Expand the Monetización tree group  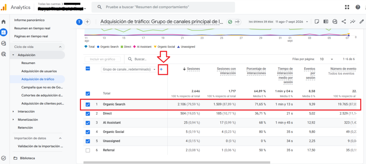point(13,120)
